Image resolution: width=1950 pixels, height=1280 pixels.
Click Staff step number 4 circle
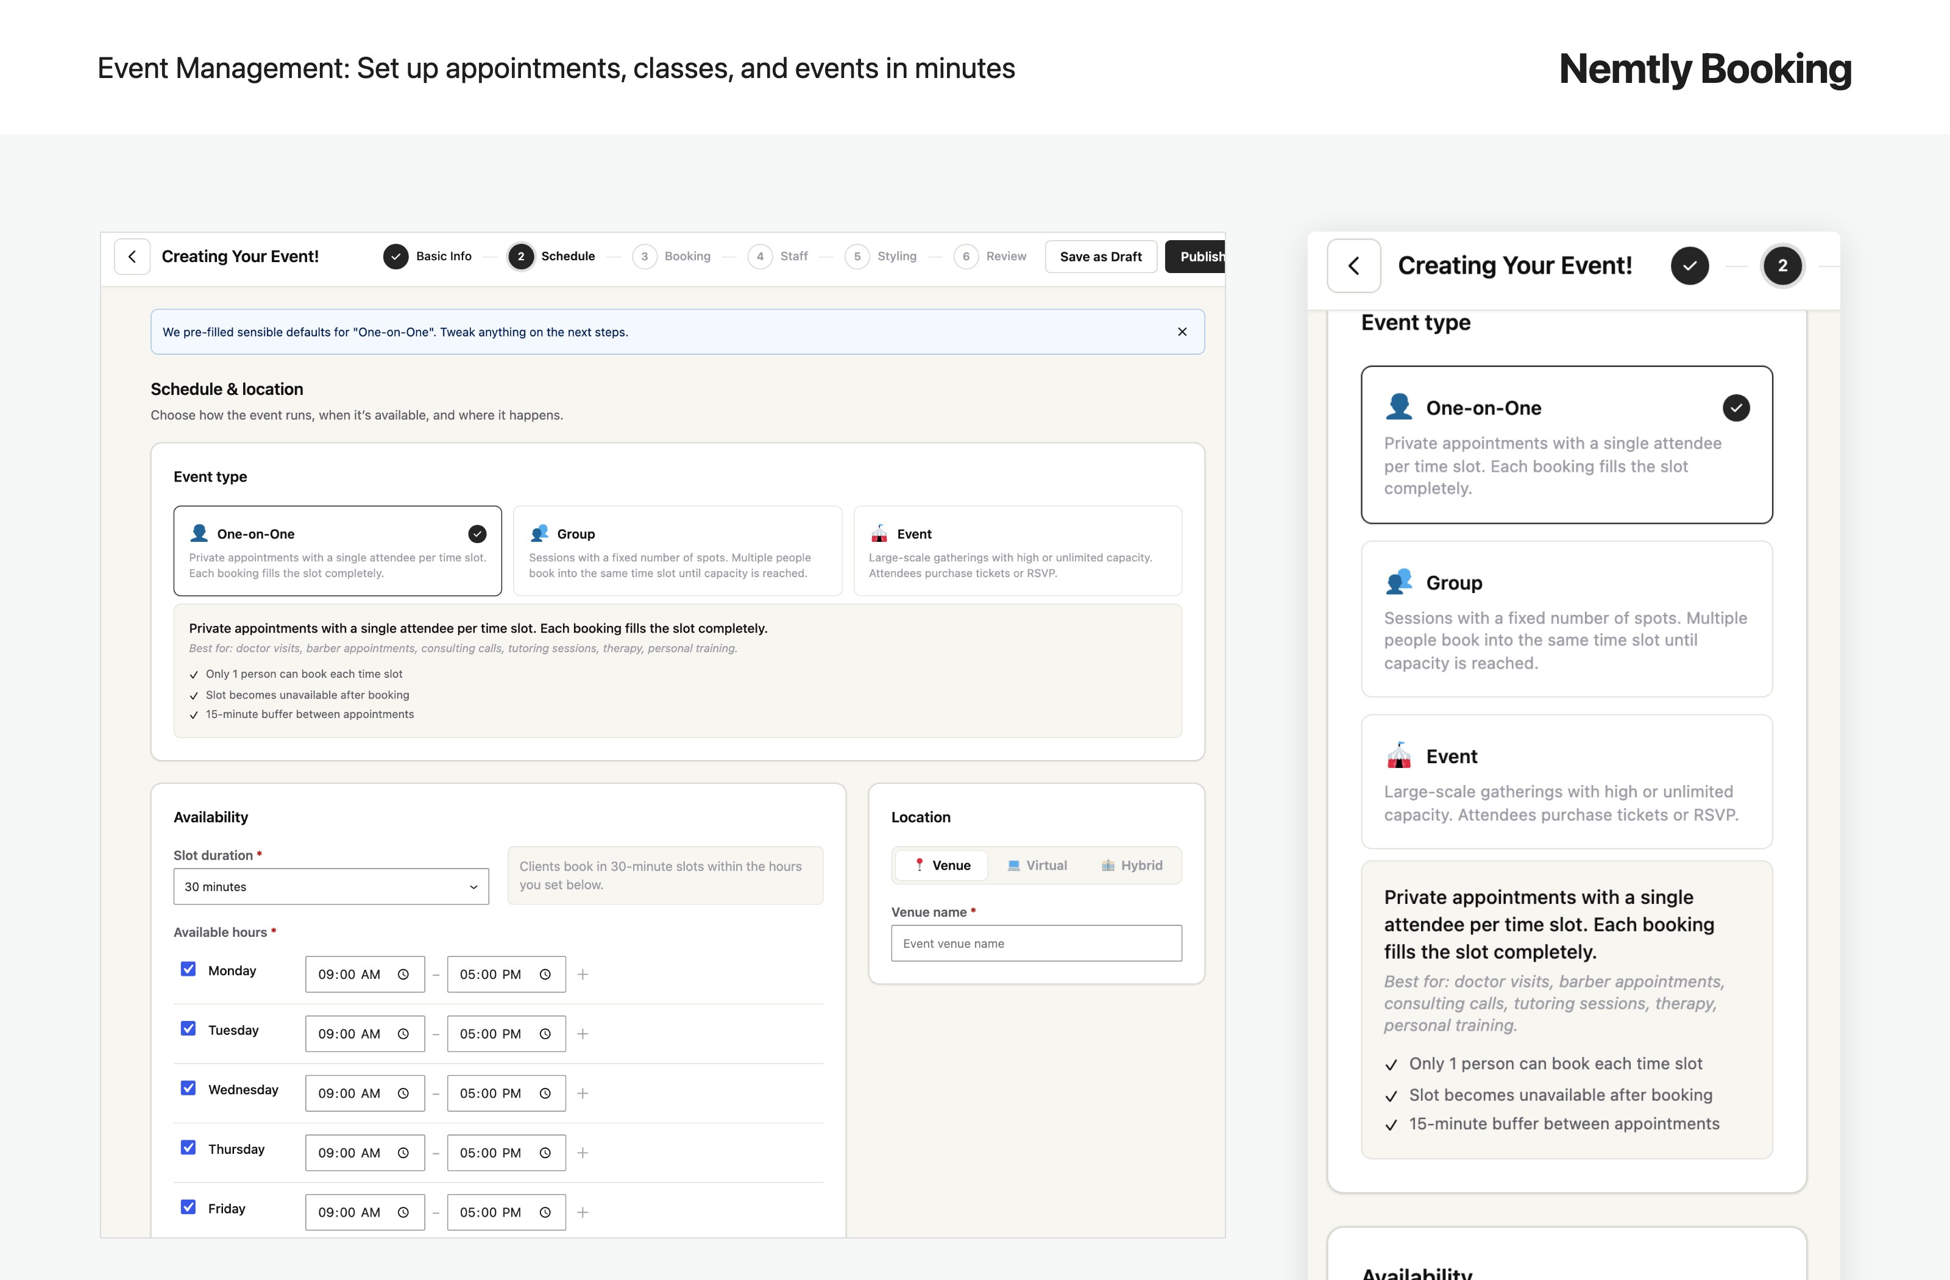[759, 257]
